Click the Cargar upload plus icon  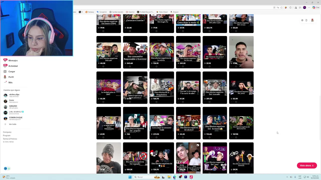click(5, 71)
